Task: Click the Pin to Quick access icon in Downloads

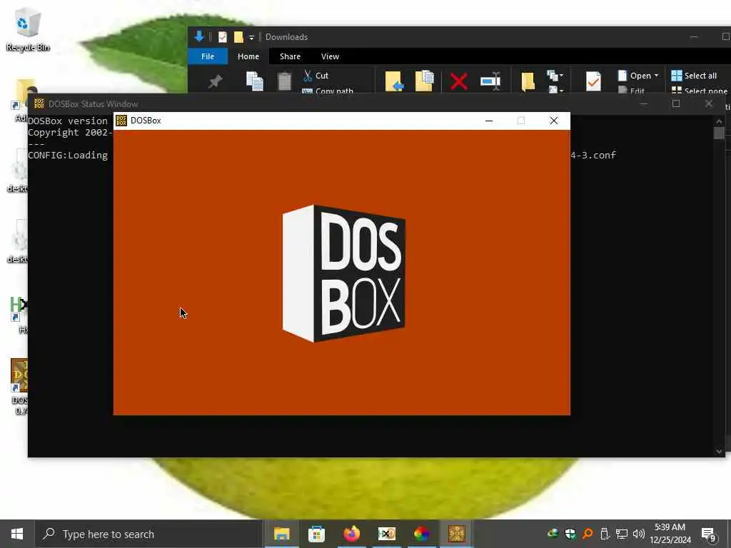Action: pyautogui.click(x=215, y=82)
